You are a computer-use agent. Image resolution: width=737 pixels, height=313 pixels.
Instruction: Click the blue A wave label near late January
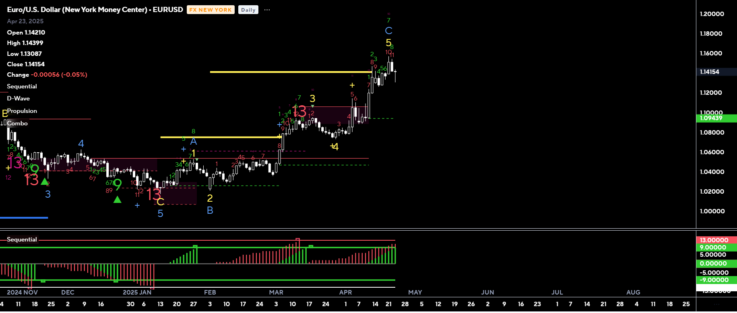click(x=194, y=141)
